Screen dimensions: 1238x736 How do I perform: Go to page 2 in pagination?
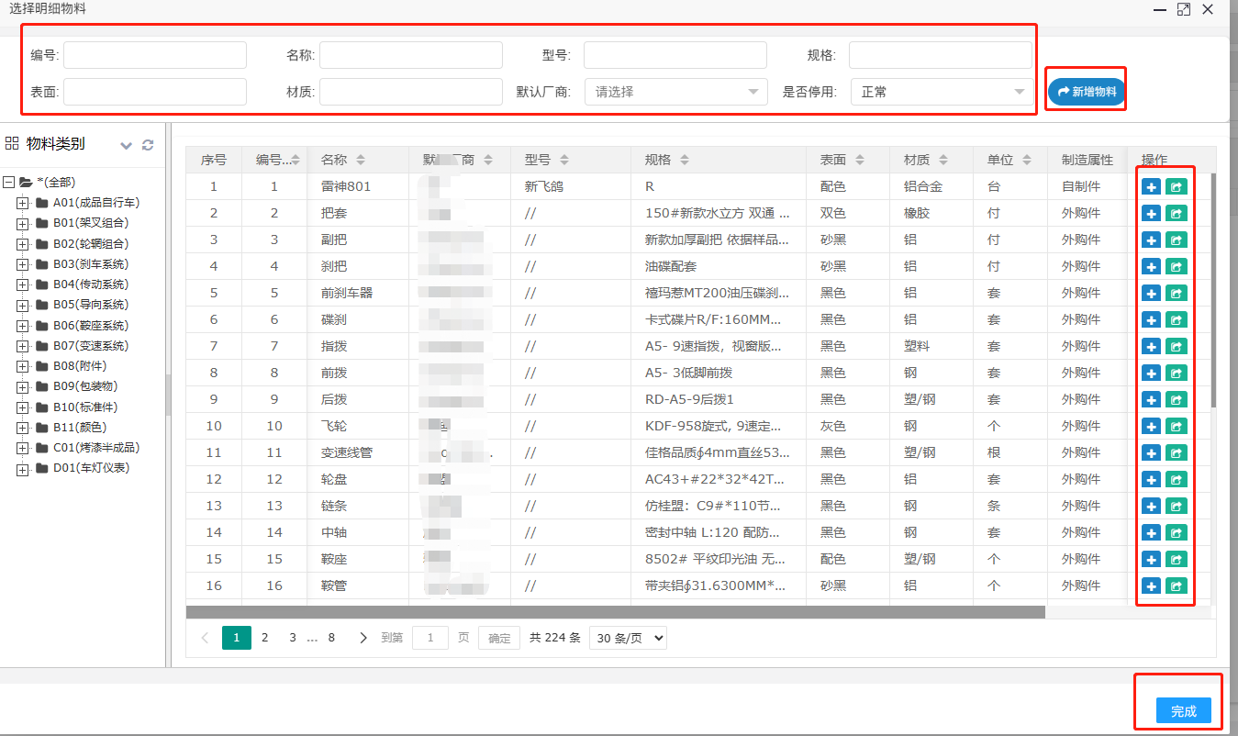click(264, 638)
